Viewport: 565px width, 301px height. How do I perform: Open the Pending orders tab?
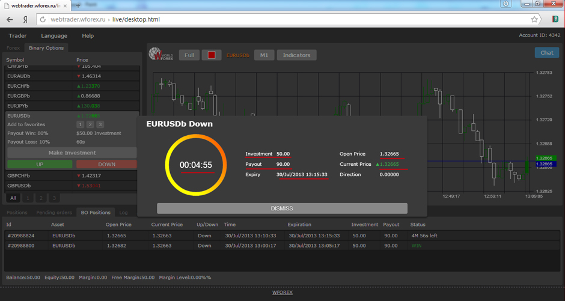click(x=54, y=213)
